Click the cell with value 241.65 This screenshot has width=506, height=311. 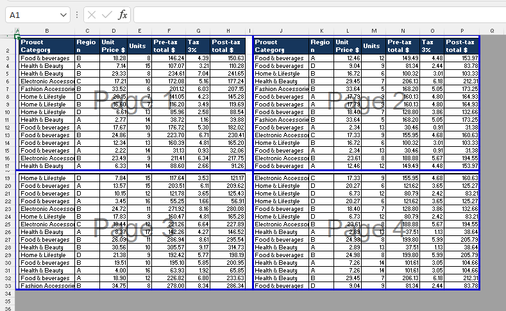[228, 74]
